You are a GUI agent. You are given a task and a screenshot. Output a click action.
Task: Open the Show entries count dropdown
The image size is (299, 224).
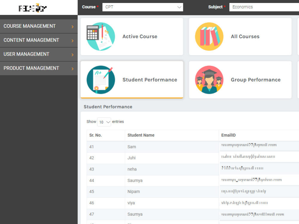[104, 122]
